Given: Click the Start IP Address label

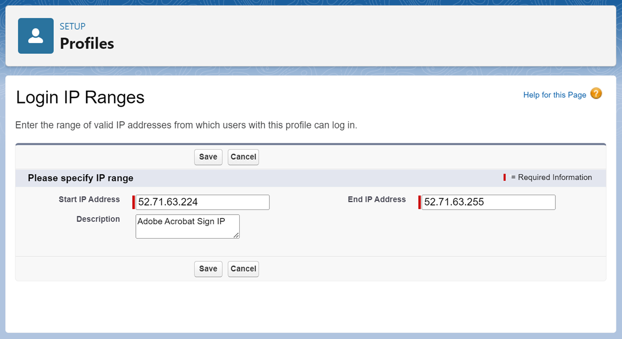Looking at the screenshot, I should 89,199.
